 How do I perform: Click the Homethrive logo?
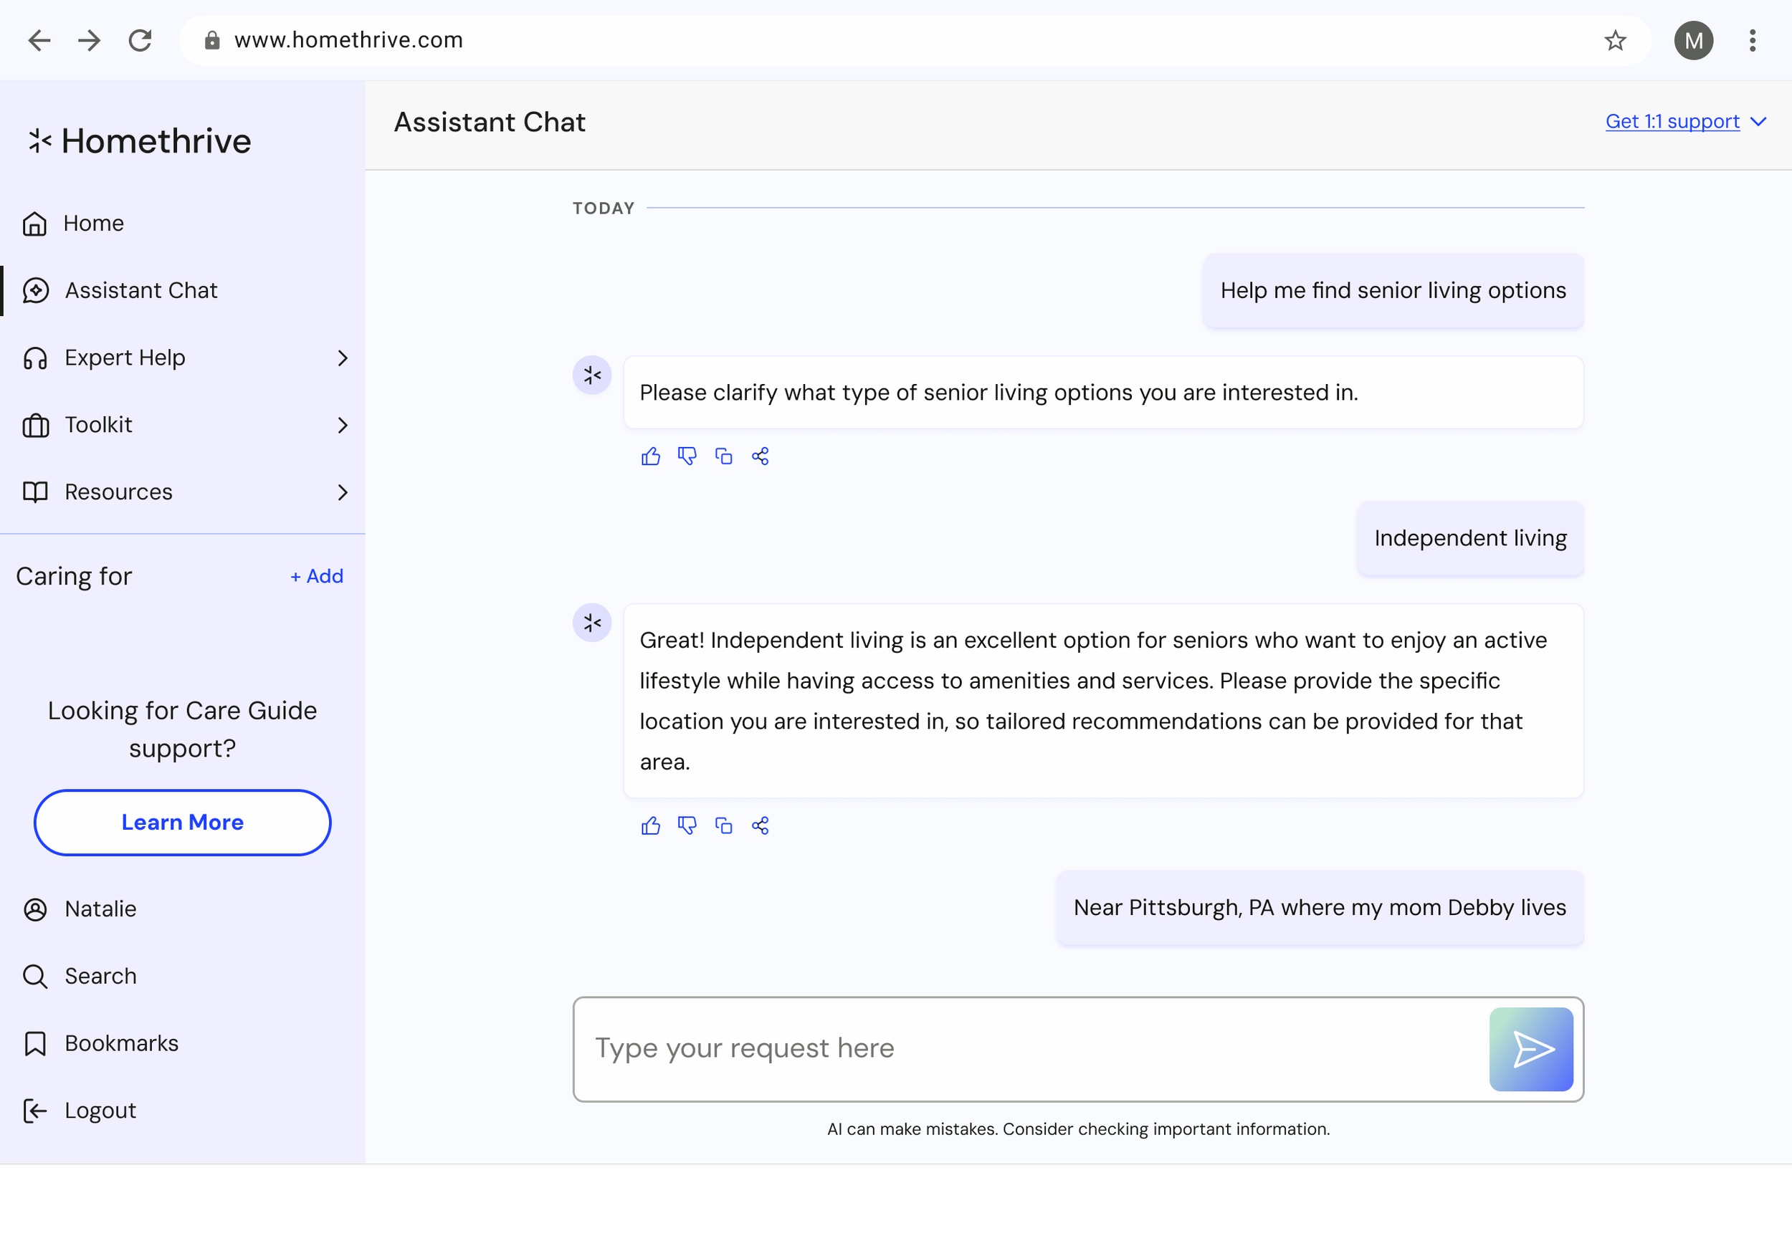point(140,140)
